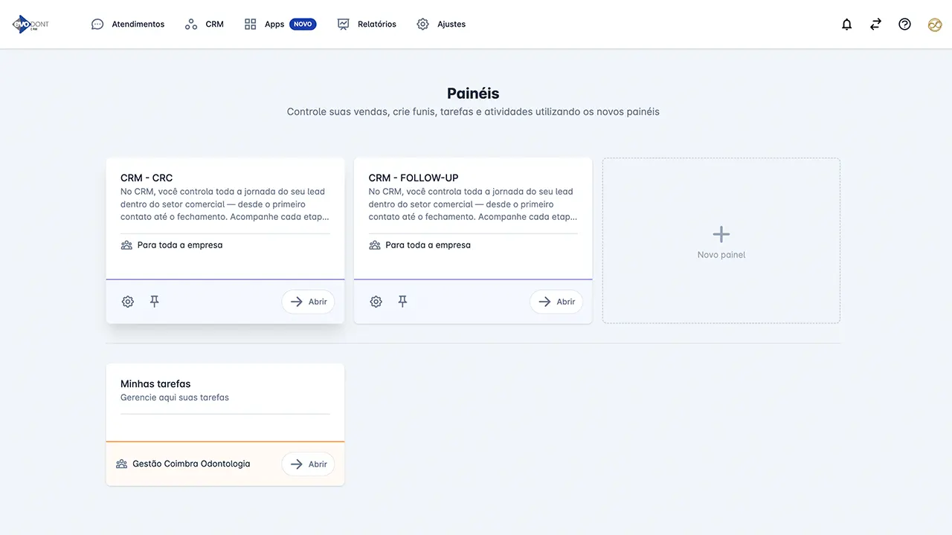The height and width of the screenshot is (535, 952).
Task: Click Abrir on Minhas tarefas card
Action: 309,464
